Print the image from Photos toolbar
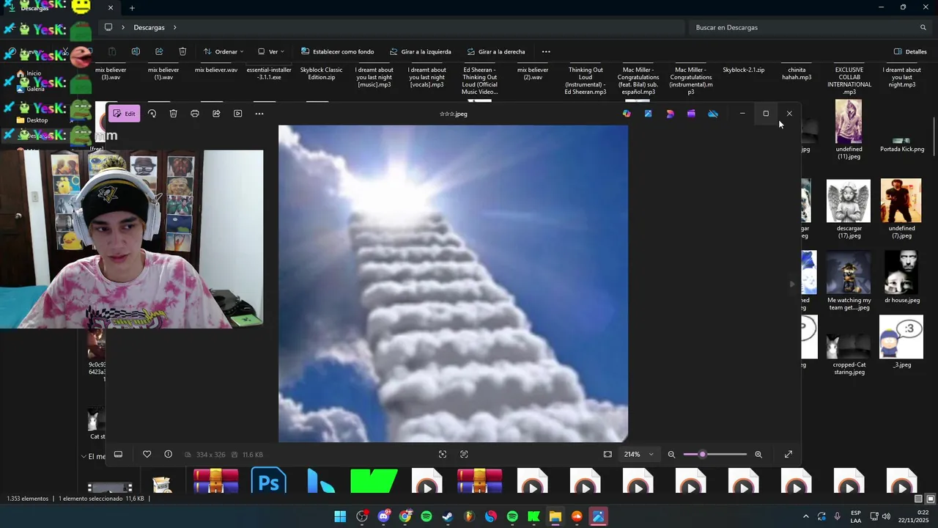 [194, 114]
